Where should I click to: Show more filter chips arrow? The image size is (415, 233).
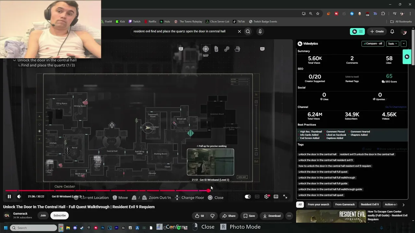click(403, 205)
